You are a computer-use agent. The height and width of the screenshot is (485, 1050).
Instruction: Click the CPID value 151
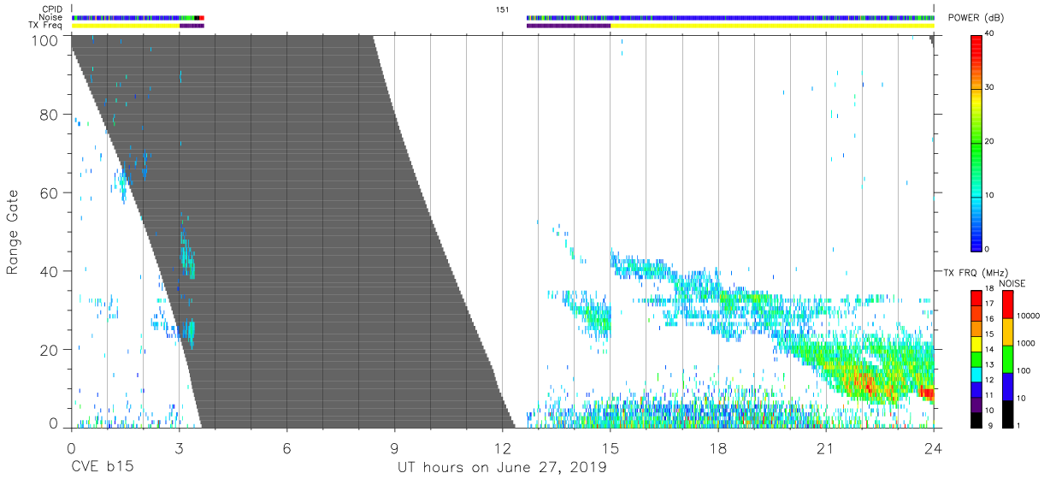click(x=502, y=9)
